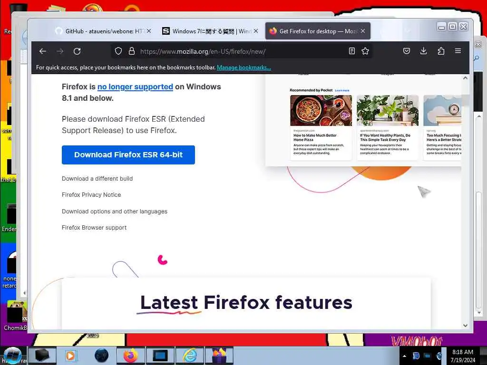Click the pizza article thumbnail
Image resolution: width=487 pixels, height=365 pixels.
click(x=321, y=110)
